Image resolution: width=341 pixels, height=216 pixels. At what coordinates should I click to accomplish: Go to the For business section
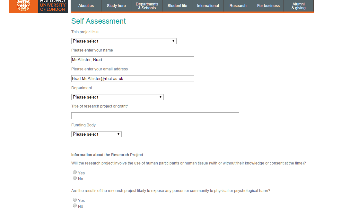point(268,6)
